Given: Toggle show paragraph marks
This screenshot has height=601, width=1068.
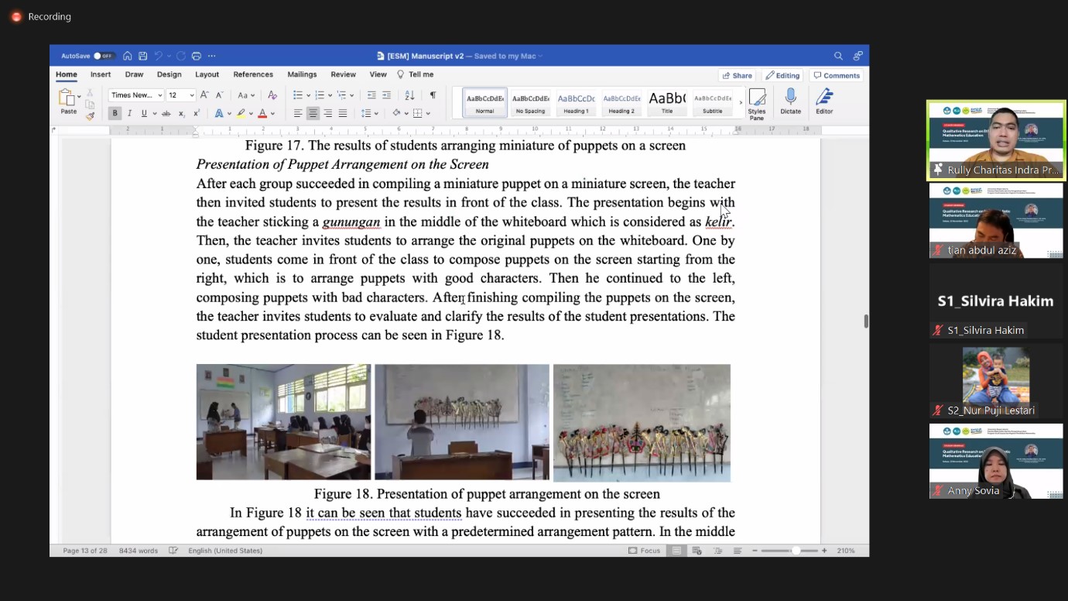Looking at the screenshot, I should [433, 95].
